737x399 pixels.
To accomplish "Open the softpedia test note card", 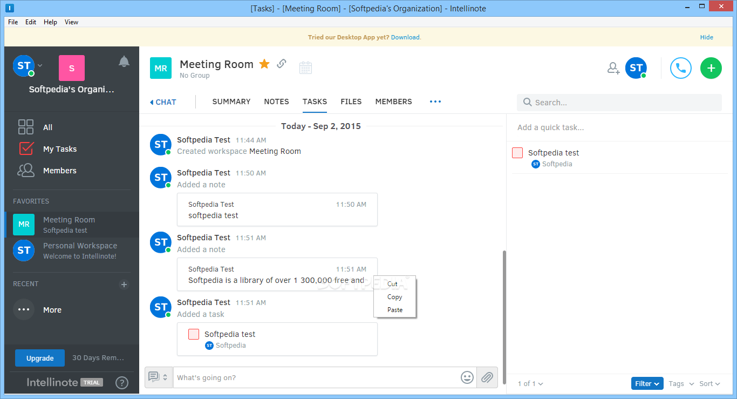I will [x=277, y=209].
